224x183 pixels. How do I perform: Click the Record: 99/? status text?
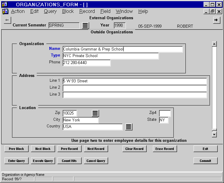[12, 179]
